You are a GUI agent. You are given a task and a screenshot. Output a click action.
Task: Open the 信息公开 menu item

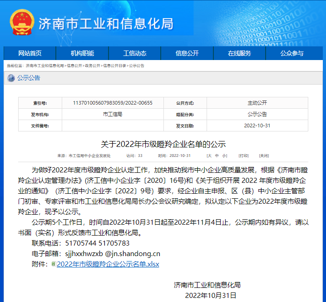(187, 53)
